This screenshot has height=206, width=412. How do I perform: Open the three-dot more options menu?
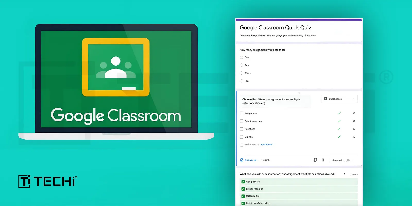pyautogui.click(x=354, y=160)
